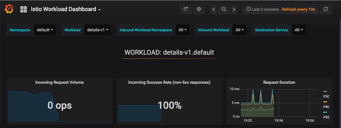Viewport: 341px width, 128px height.
Task: Open the Istio Workload Dashboard title dropdown
Action: pos(66,9)
